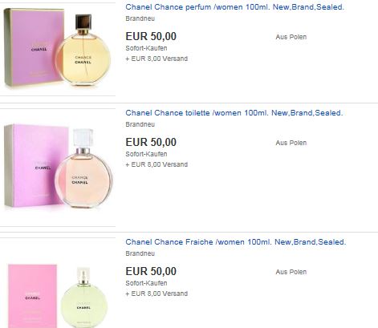Click Aus Polen beside the perfum listing
Image resolution: width=378 pixels, height=328 pixels.
[x=291, y=37]
